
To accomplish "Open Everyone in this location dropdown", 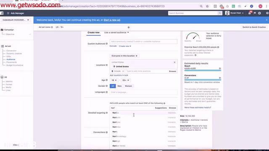I will 124,56.
